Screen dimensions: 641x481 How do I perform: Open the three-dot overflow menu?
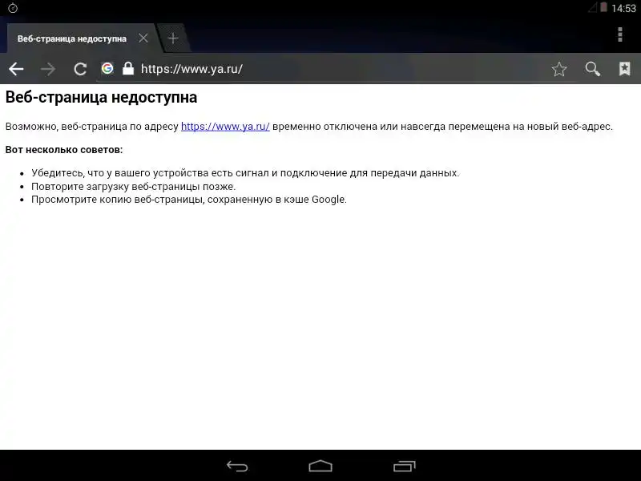coord(620,34)
